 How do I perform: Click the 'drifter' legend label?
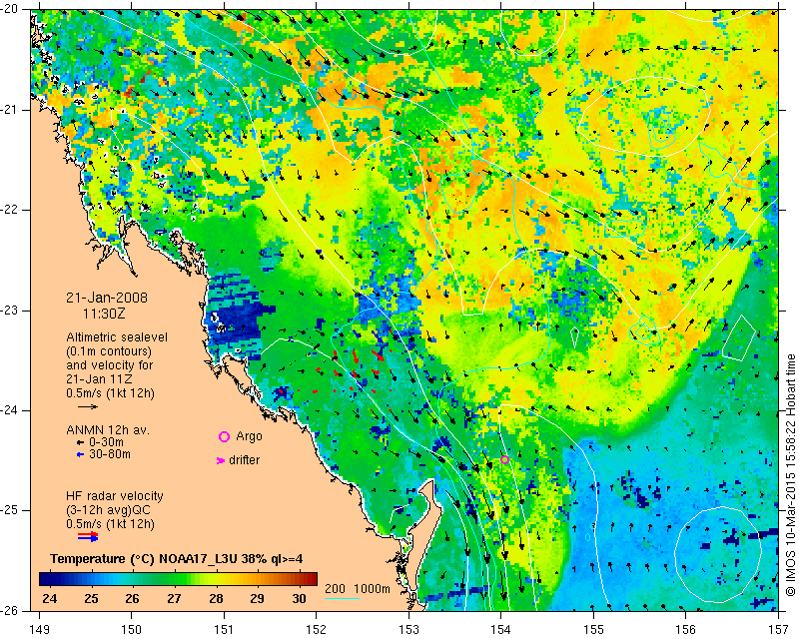click(x=244, y=460)
